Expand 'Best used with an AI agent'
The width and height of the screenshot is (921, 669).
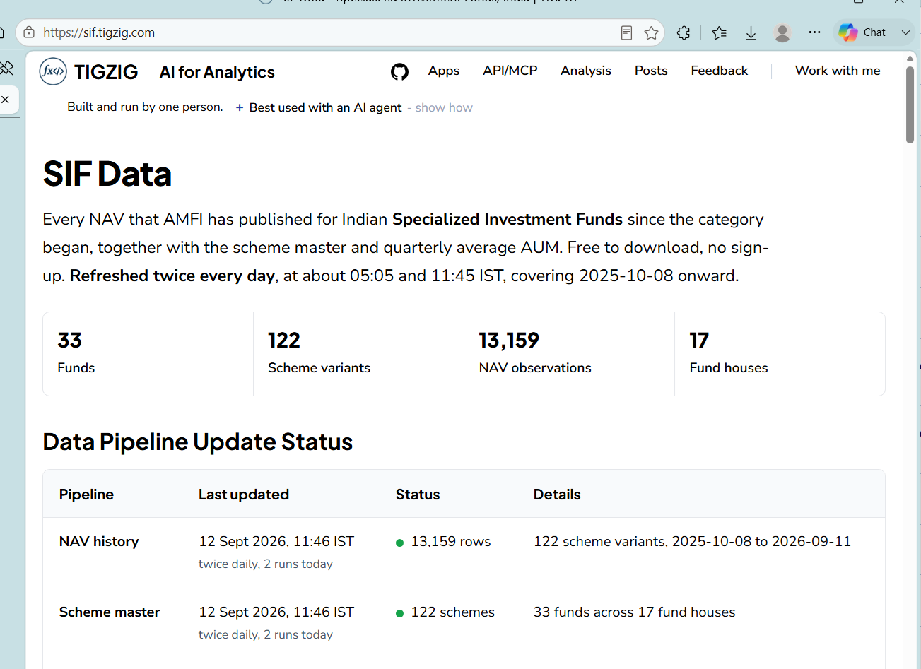click(x=319, y=107)
